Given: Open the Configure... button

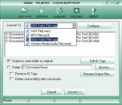Looking at the screenshot, I should pos(94,26).
